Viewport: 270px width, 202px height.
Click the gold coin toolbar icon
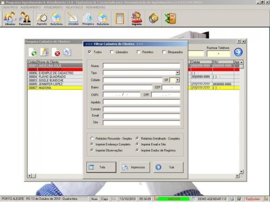pos(153,18)
